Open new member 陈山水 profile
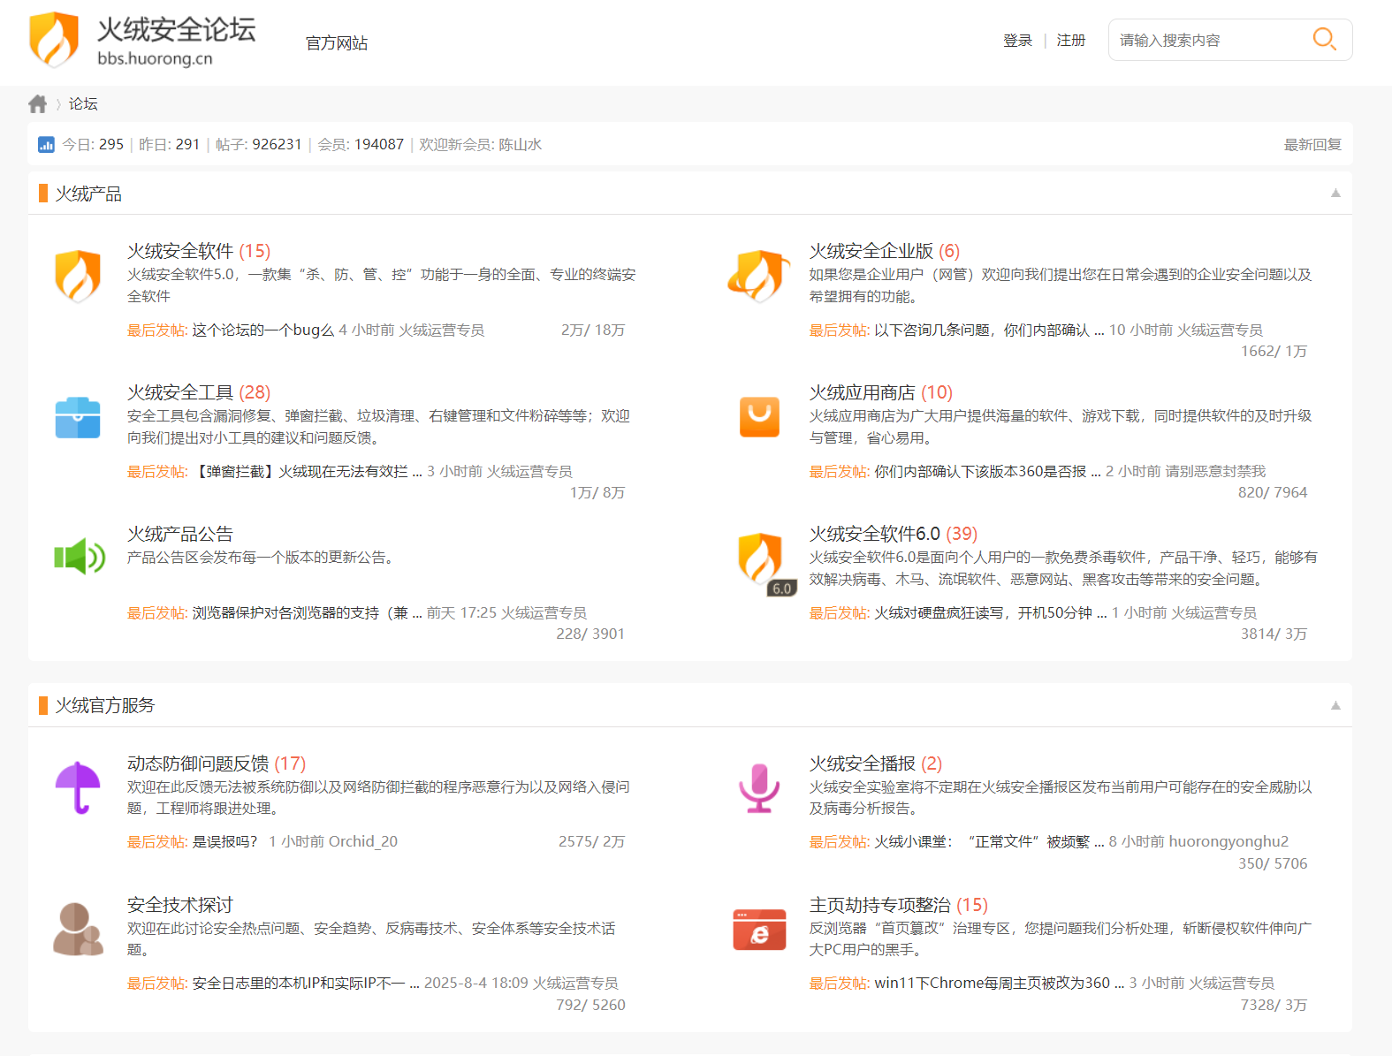This screenshot has width=1392, height=1056. pyautogui.click(x=520, y=145)
